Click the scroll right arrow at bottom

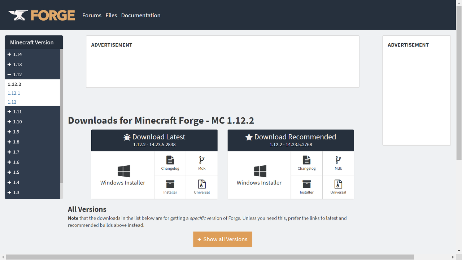pyautogui.click(x=453, y=257)
